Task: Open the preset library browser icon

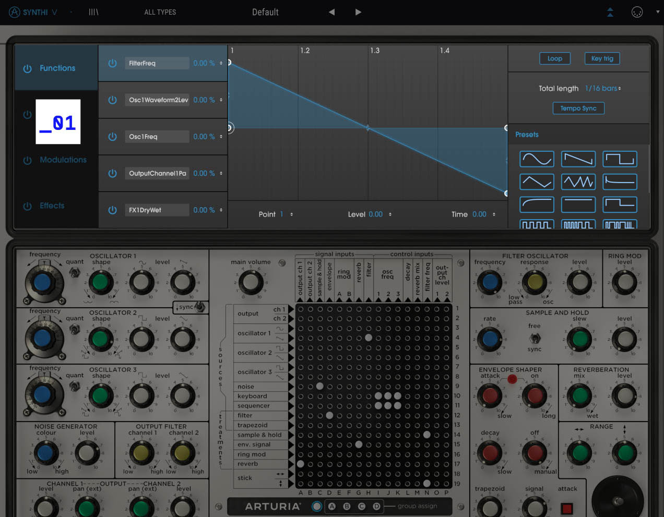Action: [93, 12]
